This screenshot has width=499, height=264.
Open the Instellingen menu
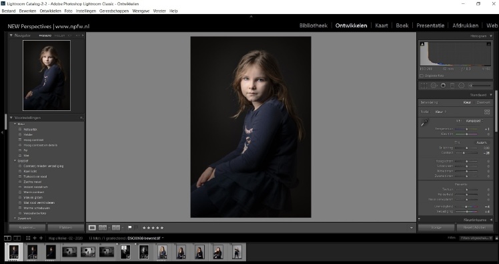[86, 11]
